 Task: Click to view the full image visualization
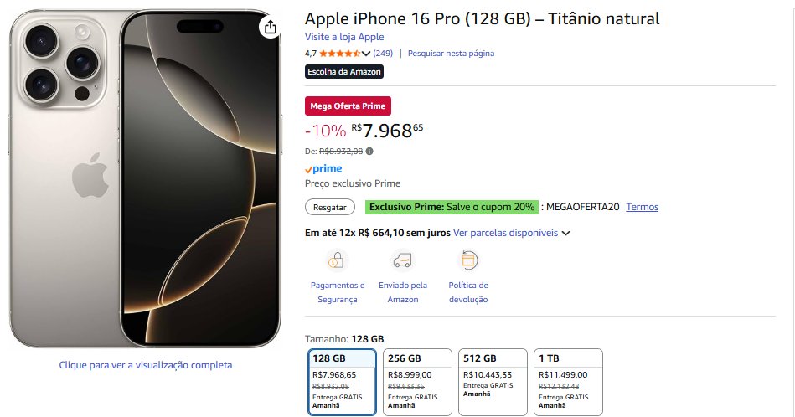[x=145, y=365]
